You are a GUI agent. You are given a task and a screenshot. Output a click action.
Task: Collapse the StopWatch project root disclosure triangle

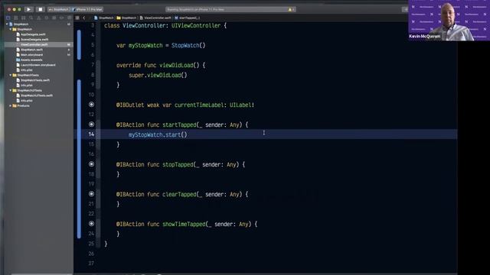coord(7,24)
